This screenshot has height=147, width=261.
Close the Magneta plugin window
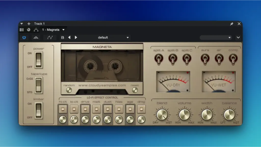coord(239,24)
